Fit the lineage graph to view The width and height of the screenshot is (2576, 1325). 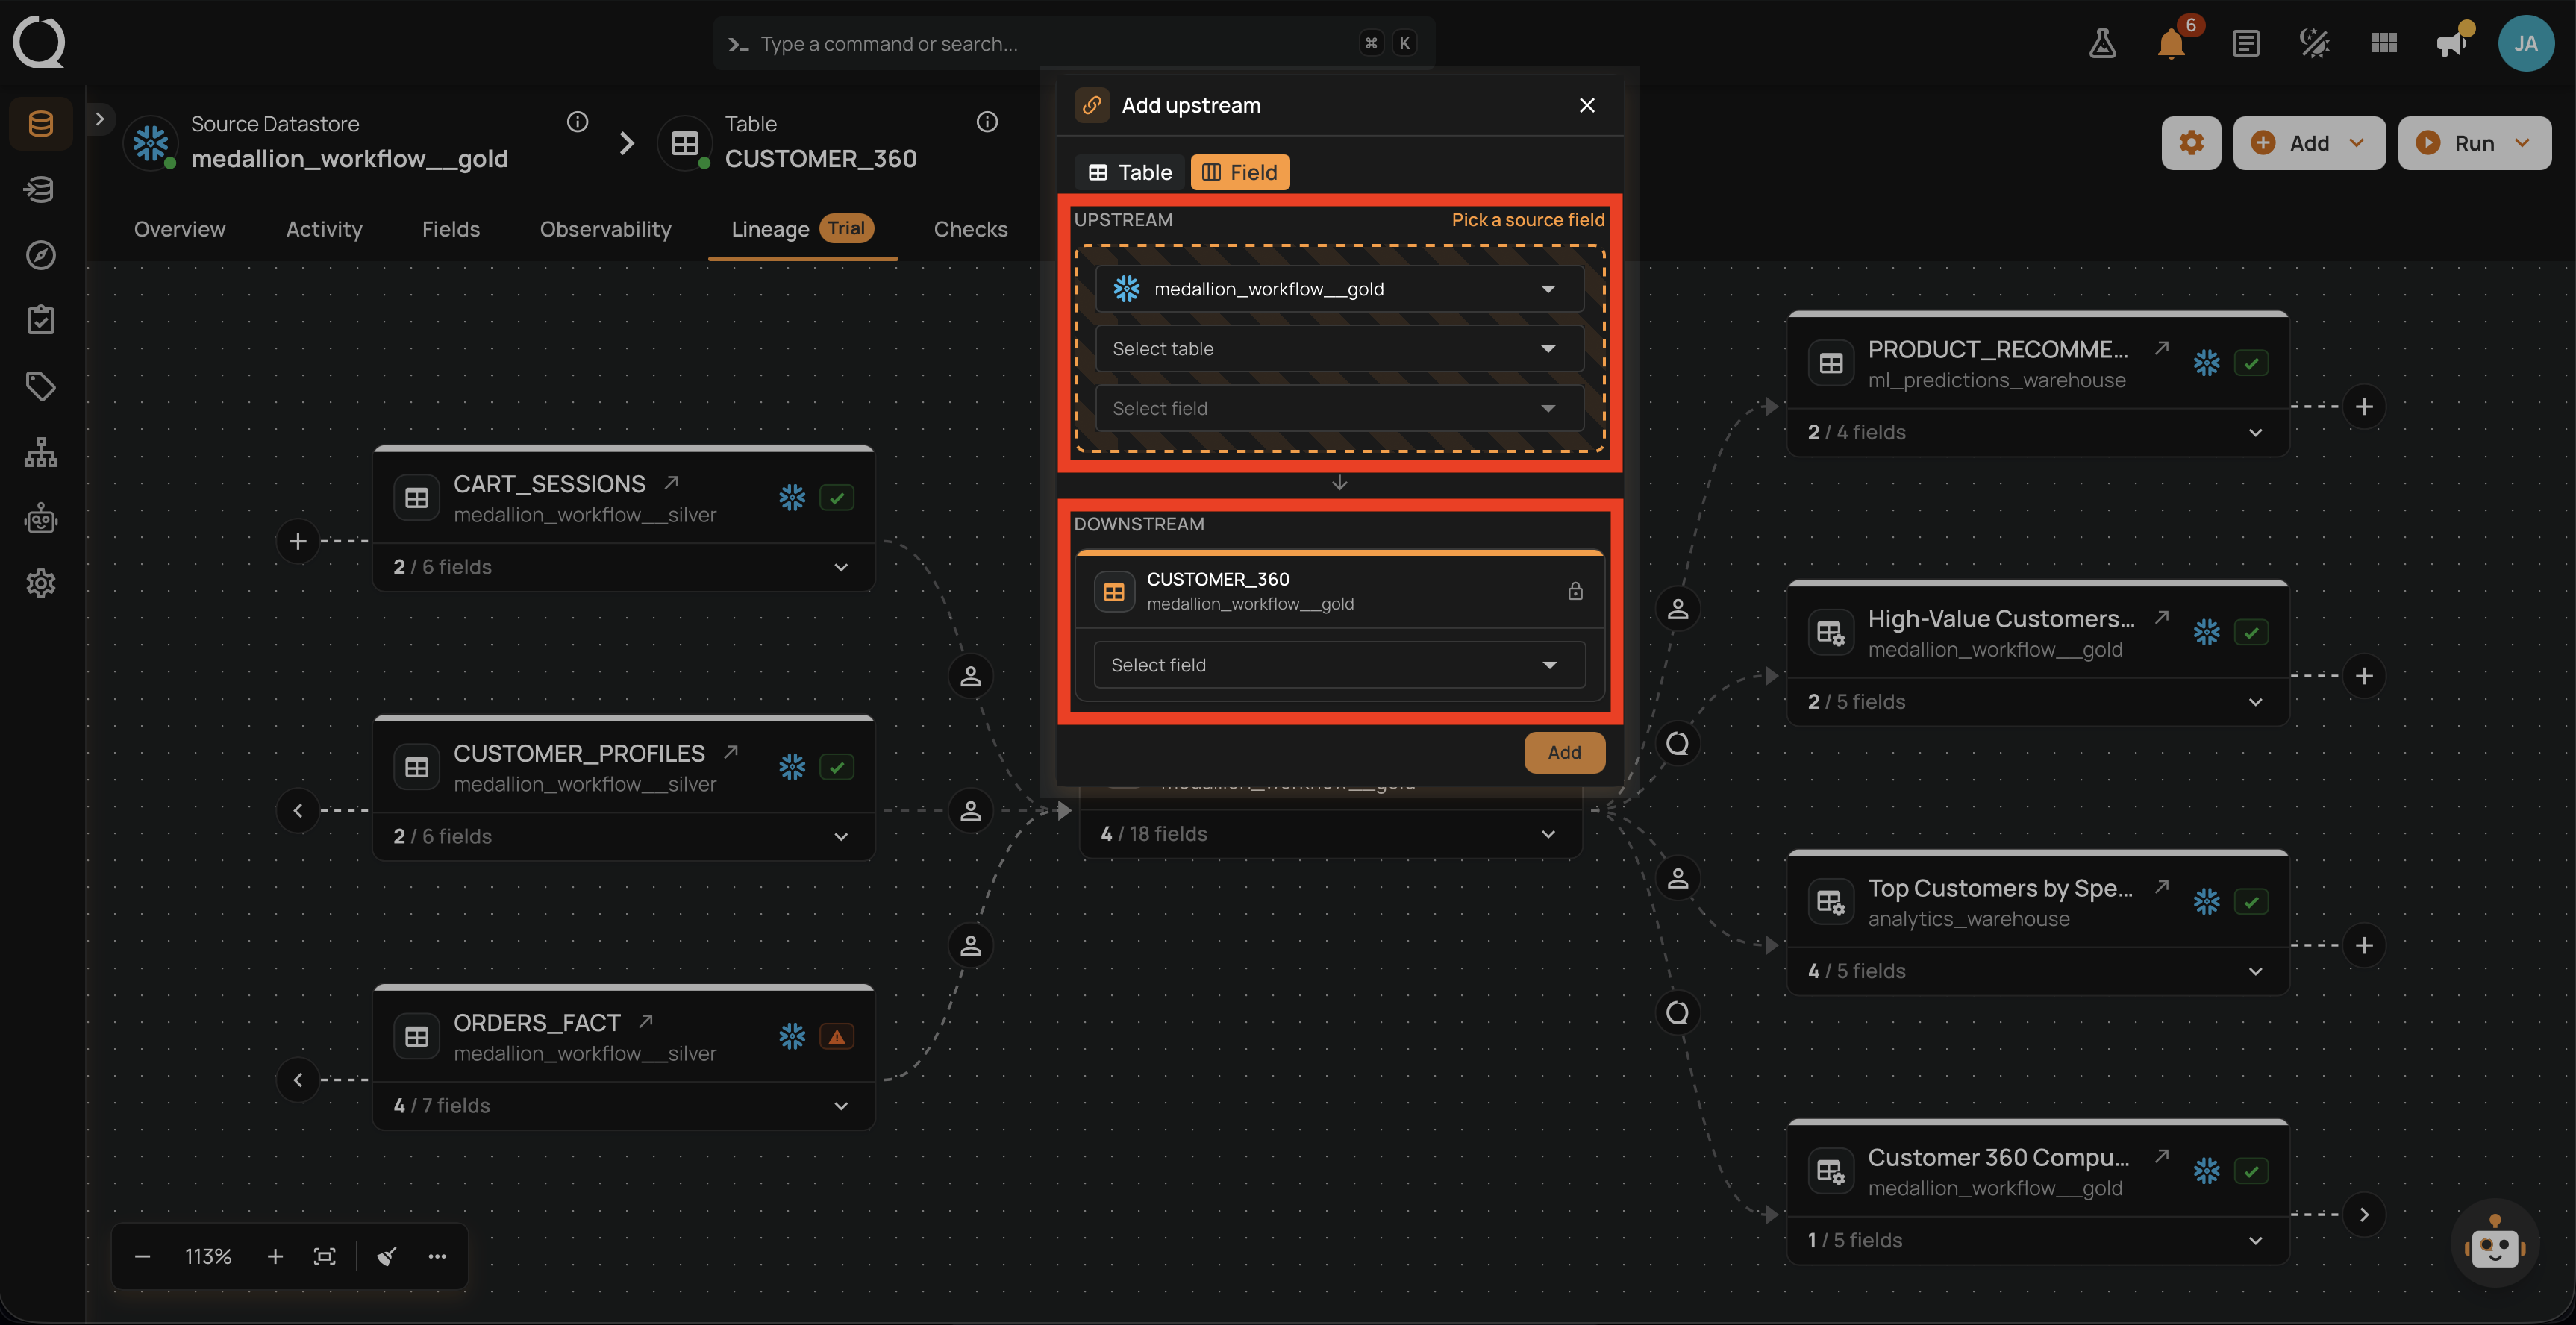pyautogui.click(x=325, y=1257)
